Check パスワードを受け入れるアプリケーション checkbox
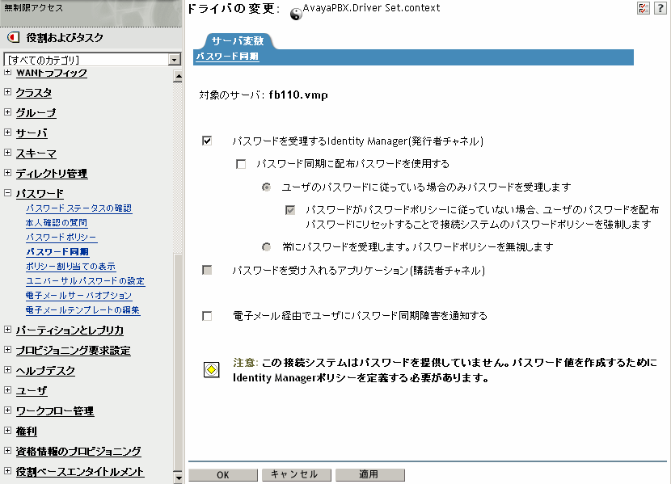This screenshot has width=671, height=484. pos(207,271)
